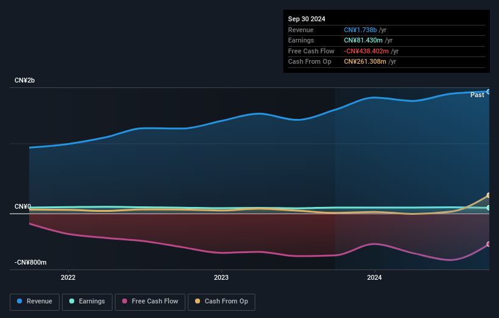Click the Earnings row label in the tooltip
This screenshot has height=318, width=499.
click(x=301, y=40)
